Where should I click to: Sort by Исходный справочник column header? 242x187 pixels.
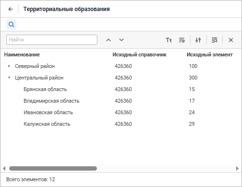click(x=139, y=54)
